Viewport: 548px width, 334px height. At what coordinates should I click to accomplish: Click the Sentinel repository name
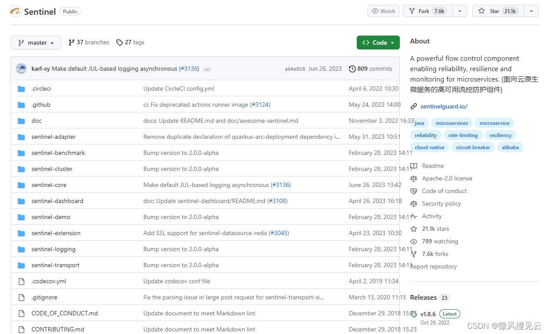(x=40, y=12)
